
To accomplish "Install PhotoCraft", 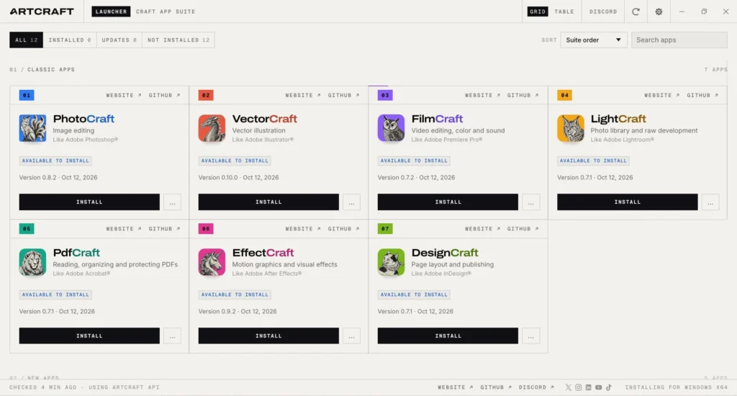I will pos(89,202).
